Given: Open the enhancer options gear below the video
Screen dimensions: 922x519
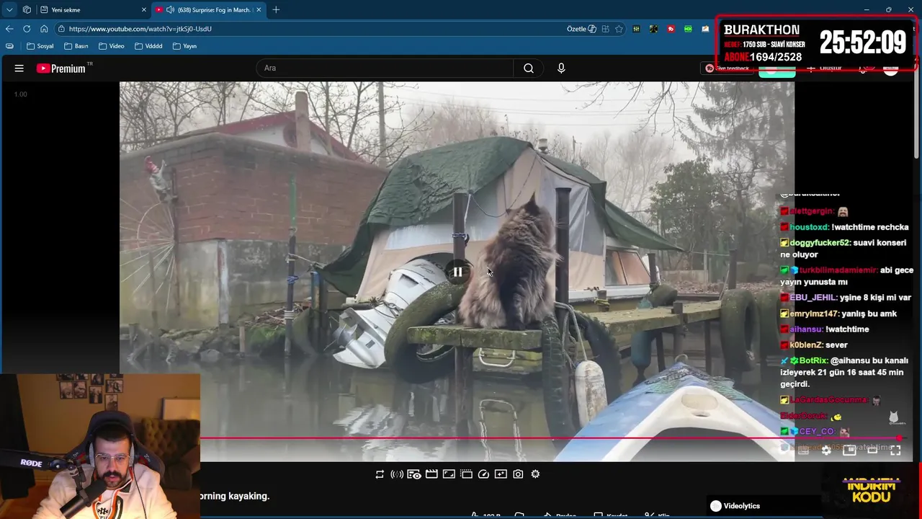Looking at the screenshot, I should coord(535,474).
